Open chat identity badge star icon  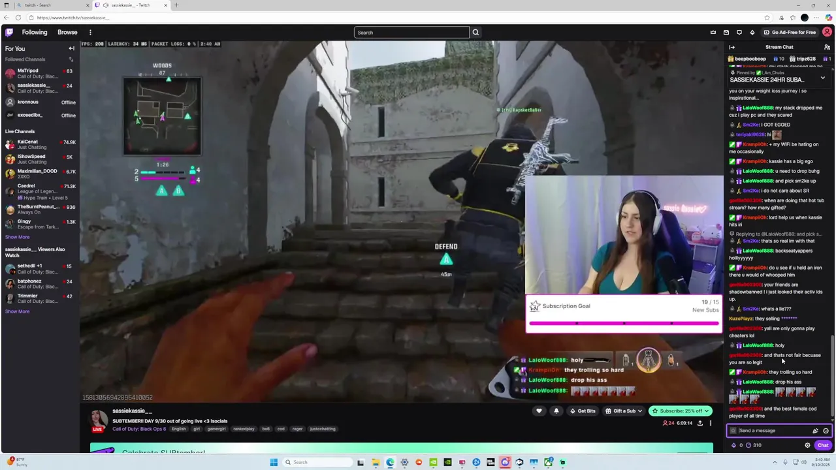coord(733,431)
